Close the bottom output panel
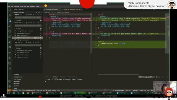 coord(167,77)
